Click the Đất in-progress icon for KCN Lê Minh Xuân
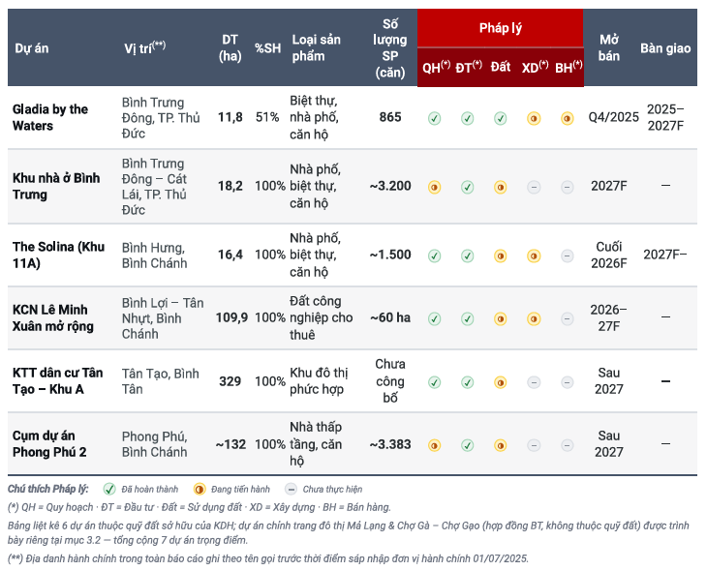Image resolution: width=707 pixels, height=571 pixels. click(x=501, y=319)
